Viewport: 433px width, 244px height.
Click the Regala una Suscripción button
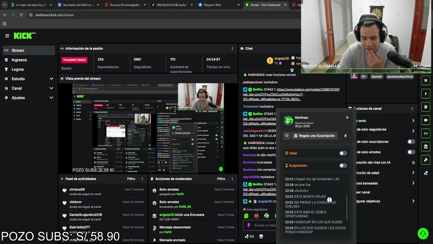click(x=314, y=136)
